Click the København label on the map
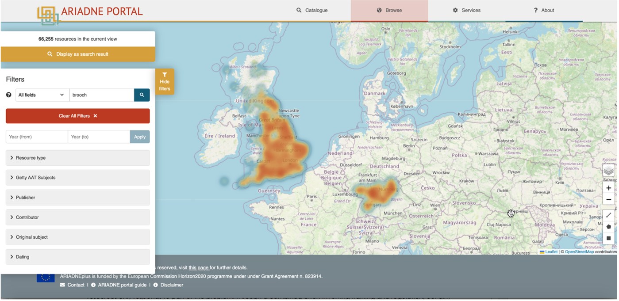The image size is (619, 301). tap(402, 106)
